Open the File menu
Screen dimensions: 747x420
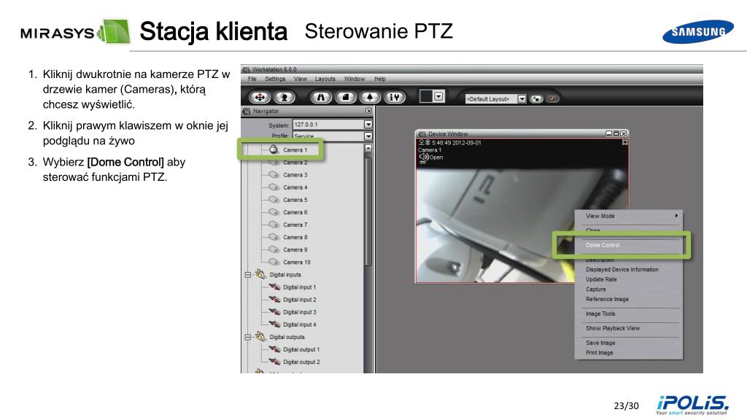pos(252,79)
